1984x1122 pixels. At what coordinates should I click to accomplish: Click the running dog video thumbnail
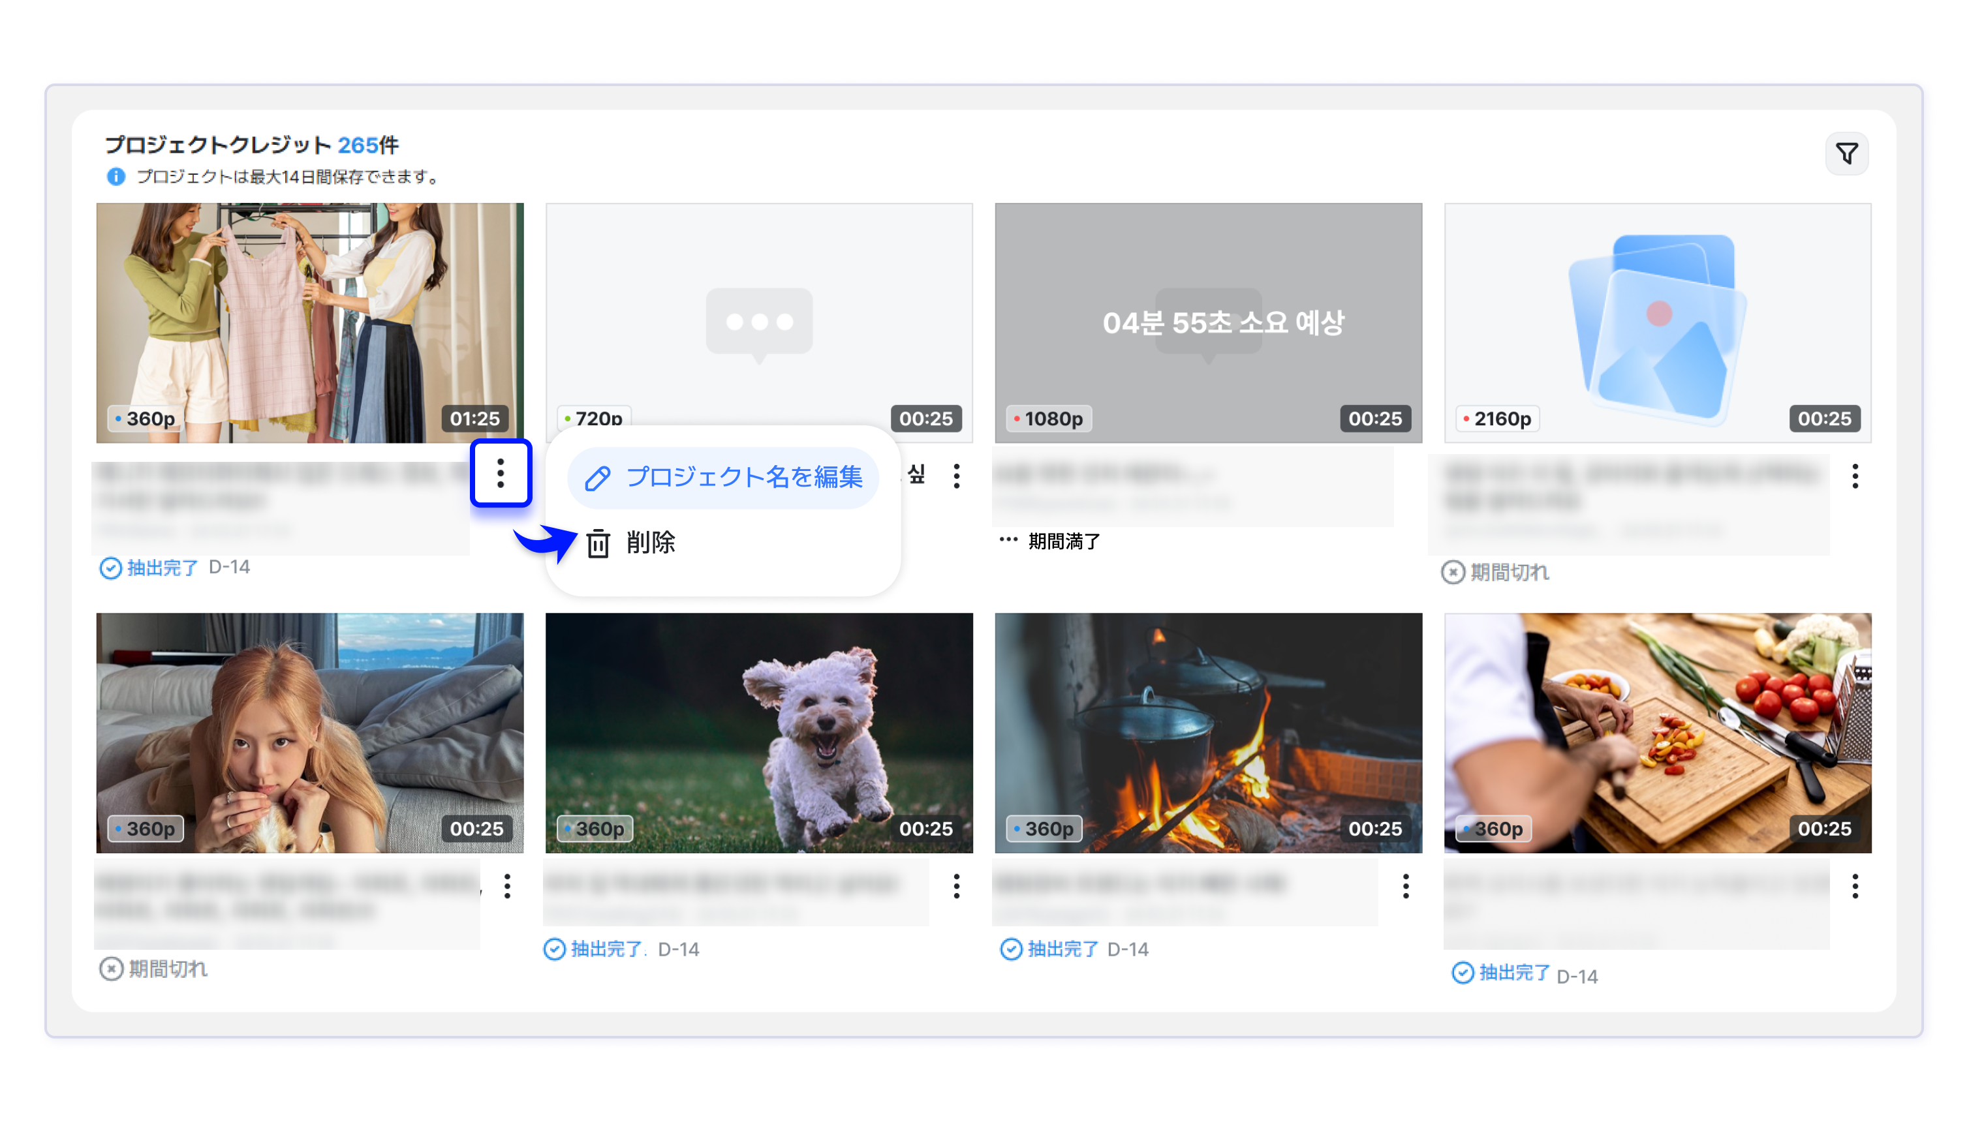pos(758,732)
